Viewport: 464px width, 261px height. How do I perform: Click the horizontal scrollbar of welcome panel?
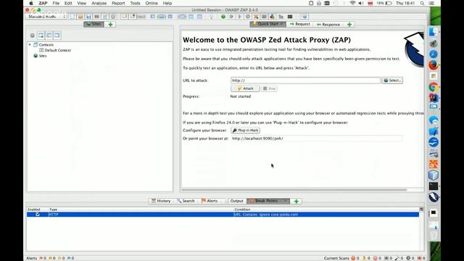[294, 190]
